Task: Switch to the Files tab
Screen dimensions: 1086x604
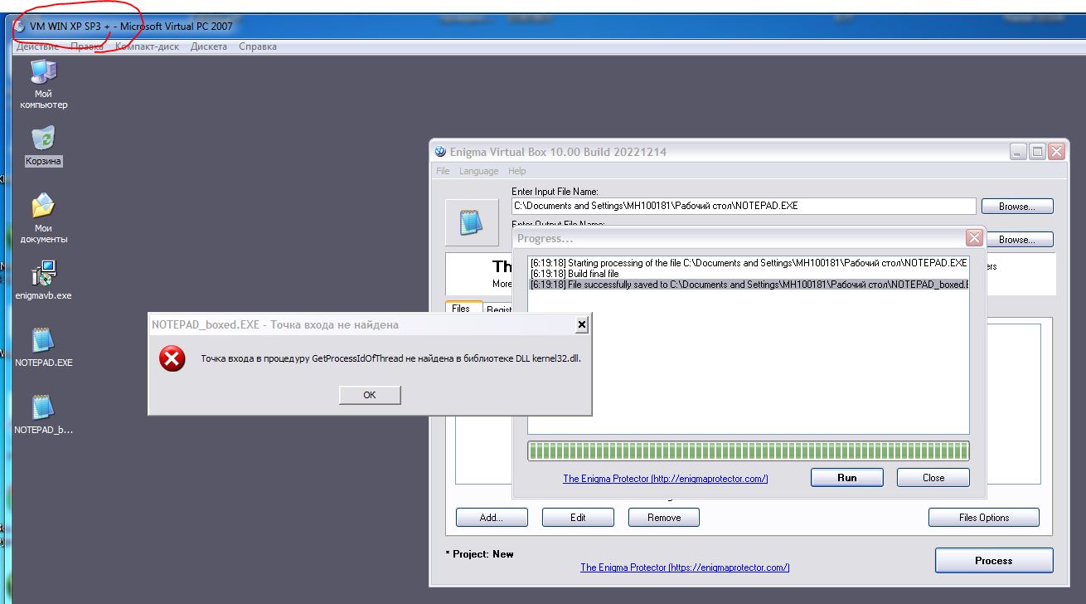Action: point(462,309)
